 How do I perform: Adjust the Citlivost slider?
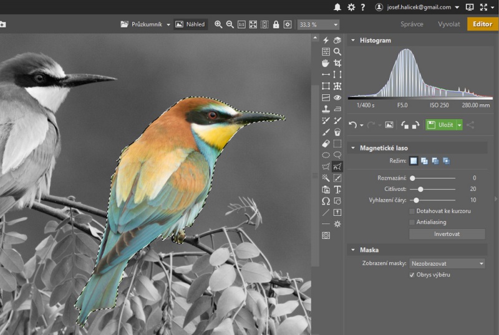(x=420, y=189)
